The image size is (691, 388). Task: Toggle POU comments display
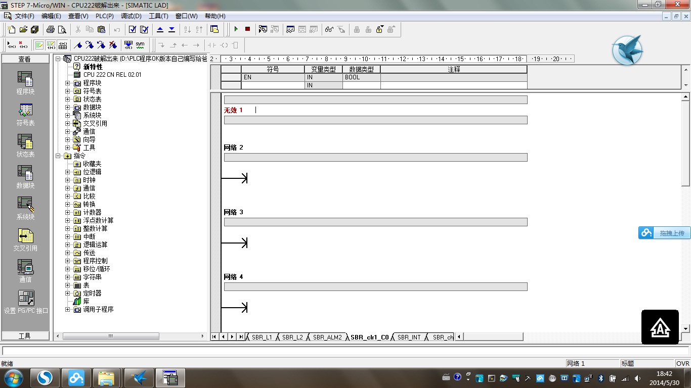pos(39,45)
